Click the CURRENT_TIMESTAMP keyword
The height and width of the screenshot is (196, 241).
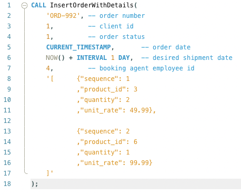tap(78, 47)
